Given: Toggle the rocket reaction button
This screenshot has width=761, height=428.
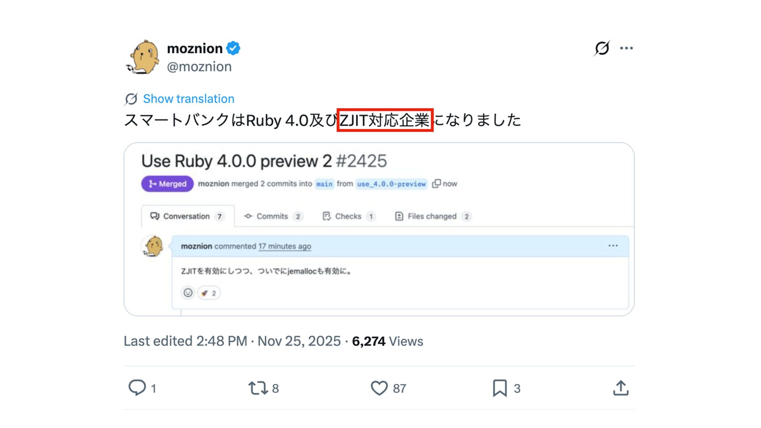Looking at the screenshot, I should point(208,293).
